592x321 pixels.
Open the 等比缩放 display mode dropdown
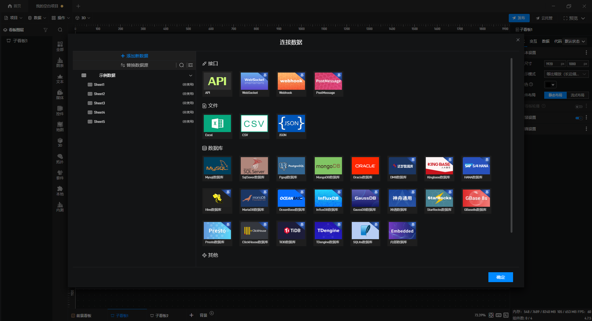(566, 74)
